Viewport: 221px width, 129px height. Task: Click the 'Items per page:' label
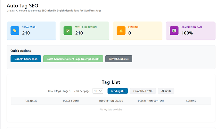tap(82, 91)
